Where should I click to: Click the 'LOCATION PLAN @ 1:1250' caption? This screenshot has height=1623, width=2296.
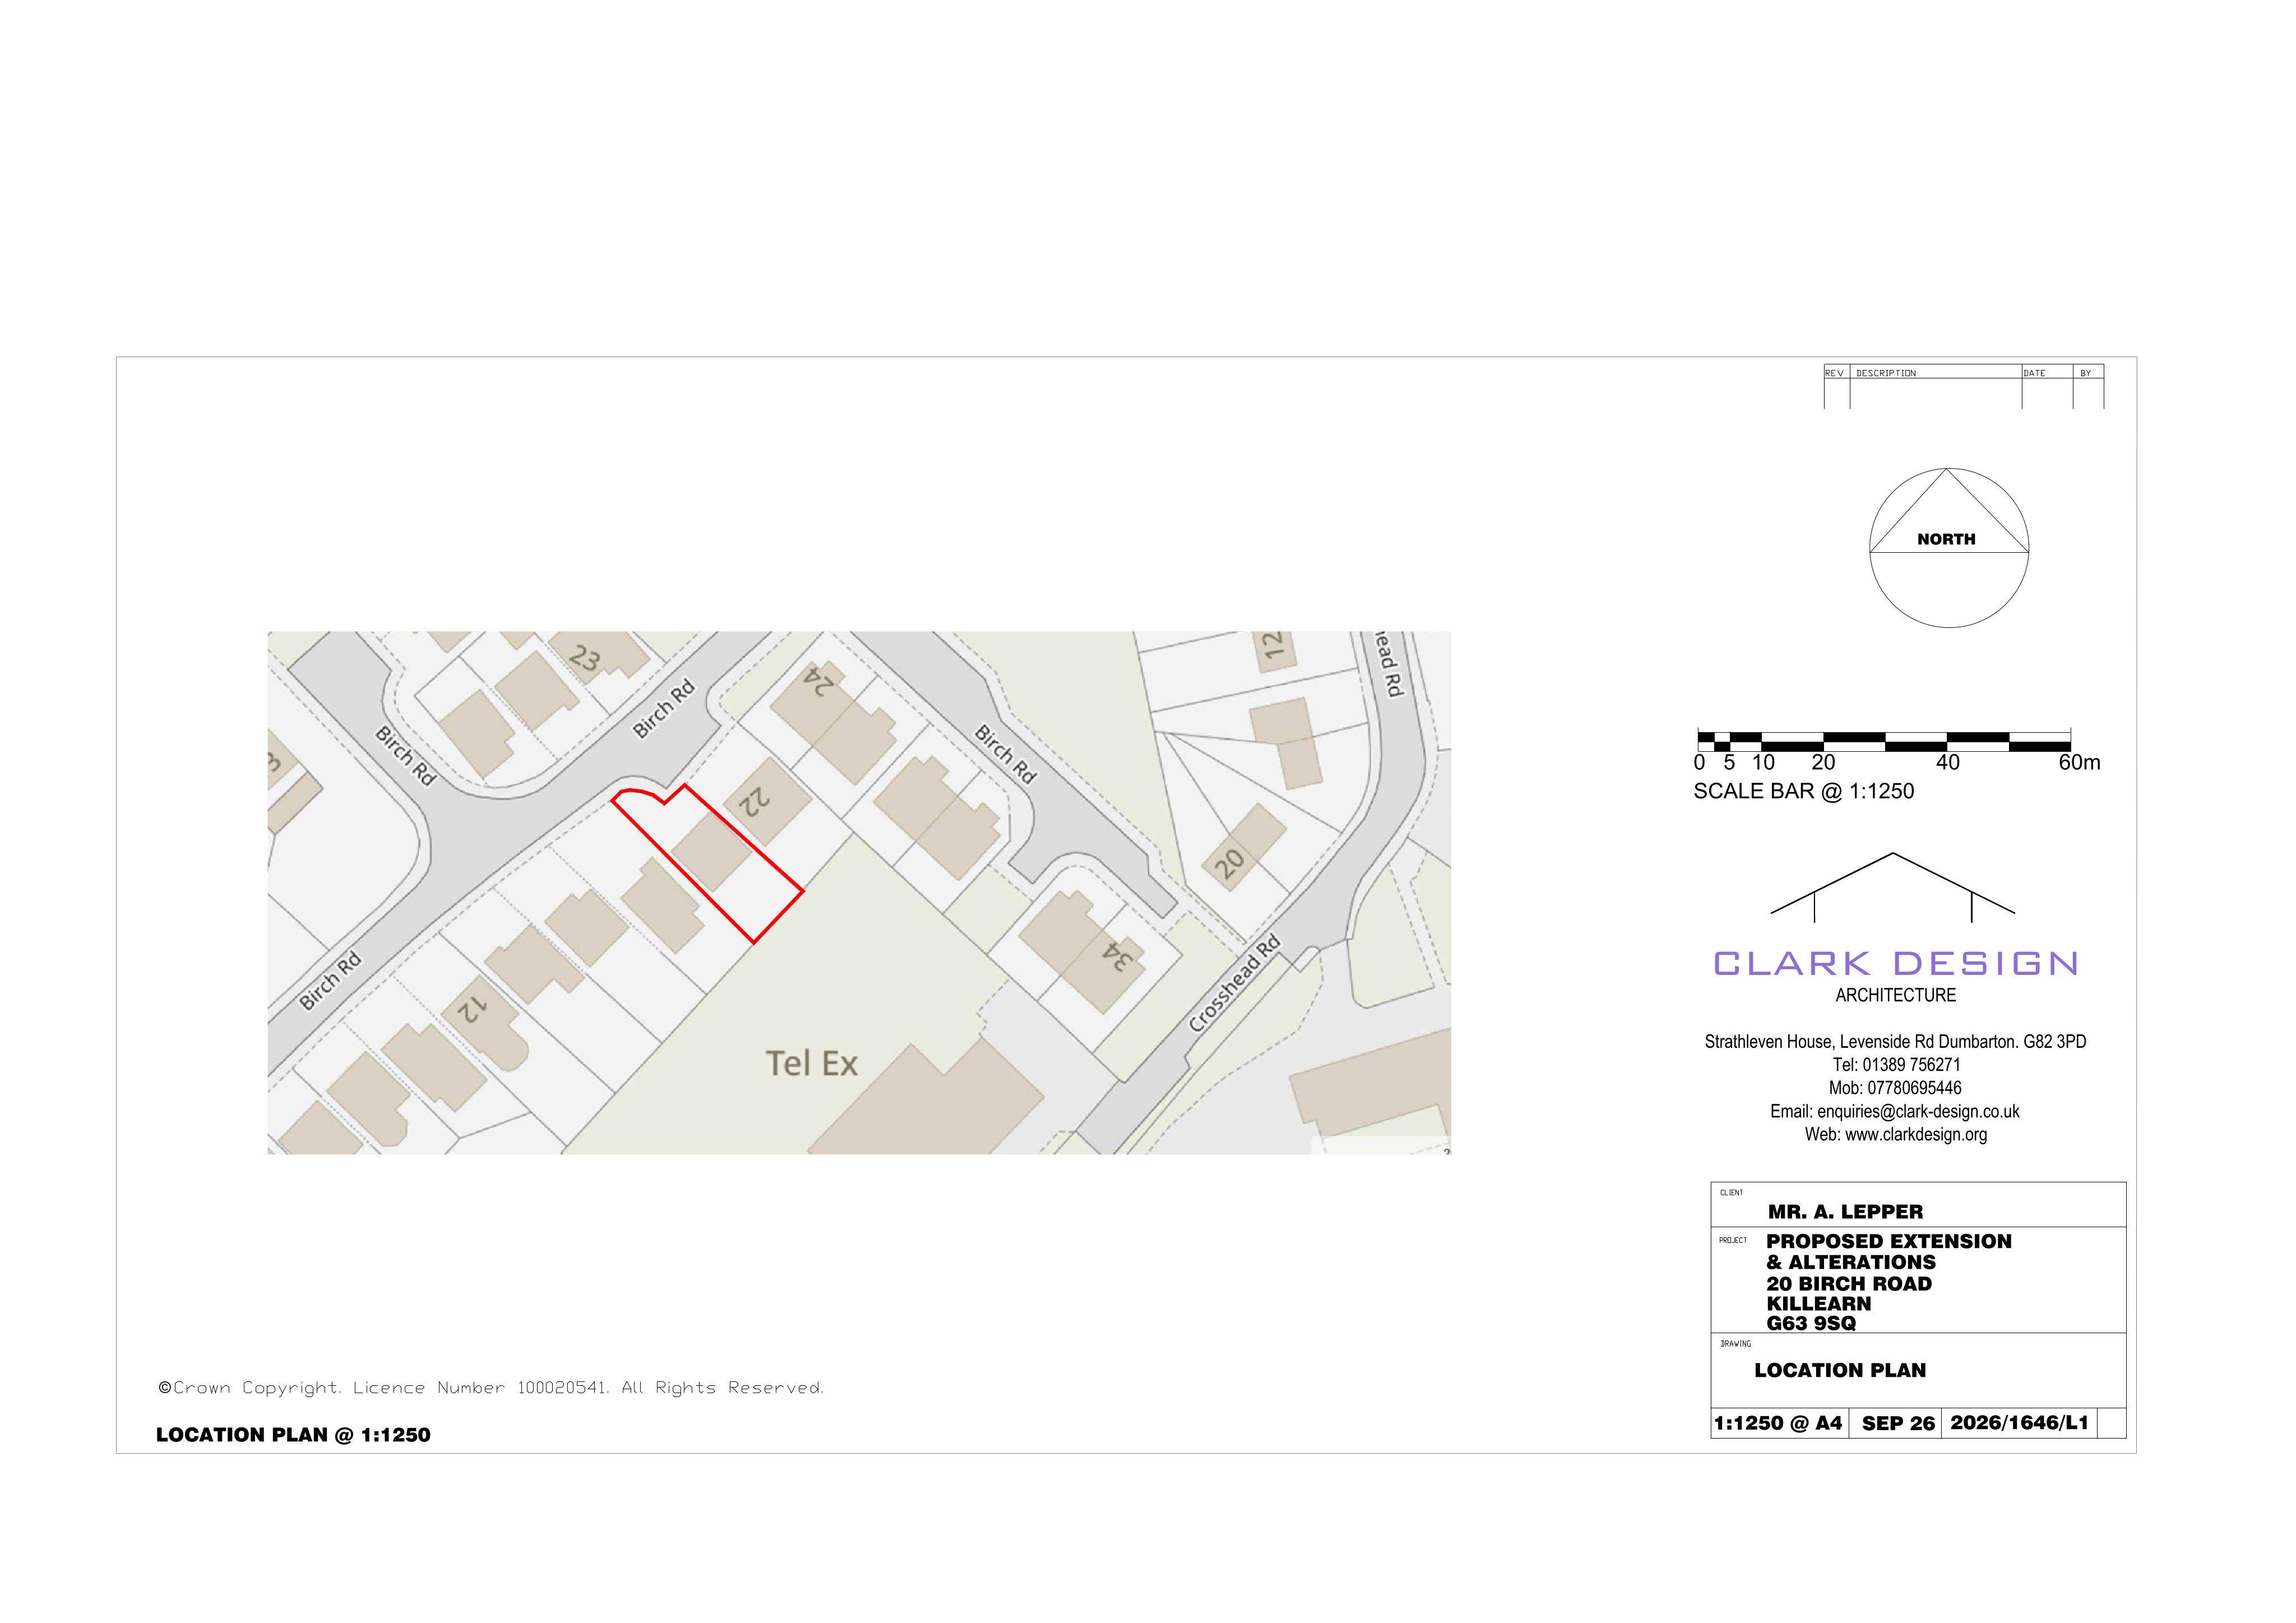tap(293, 1435)
